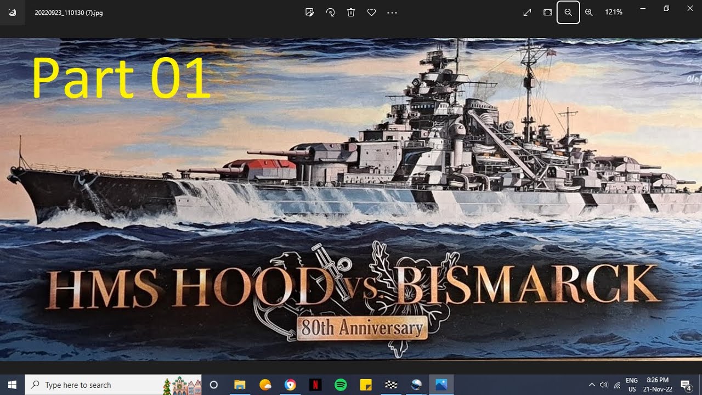Restore down the Photos window
The height and width of the screenshot is (395, 702).
click(666, 8)
